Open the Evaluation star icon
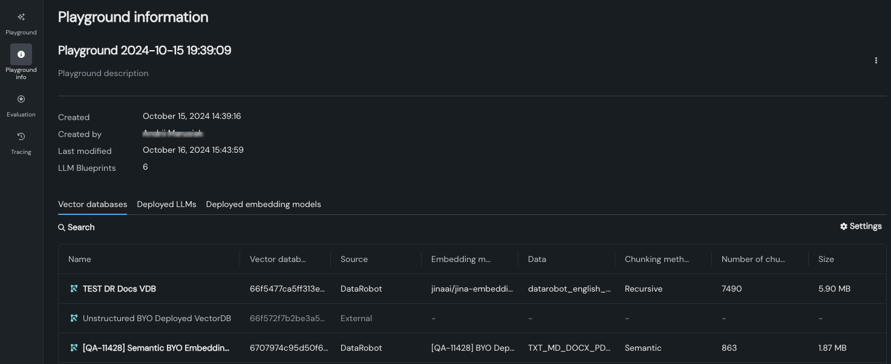891x364 pixels. (x=21, y=99)
